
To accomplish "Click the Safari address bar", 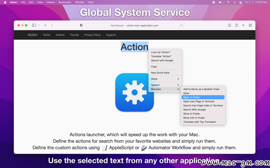I will [x=135, y=25].
